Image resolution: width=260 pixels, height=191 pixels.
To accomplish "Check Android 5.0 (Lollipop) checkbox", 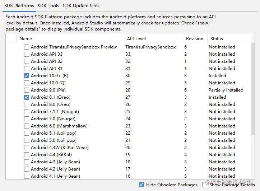I will click(x=27, y=140).
